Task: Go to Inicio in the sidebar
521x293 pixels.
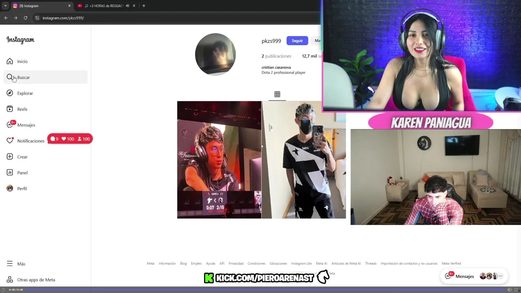Action: point(46,61)
